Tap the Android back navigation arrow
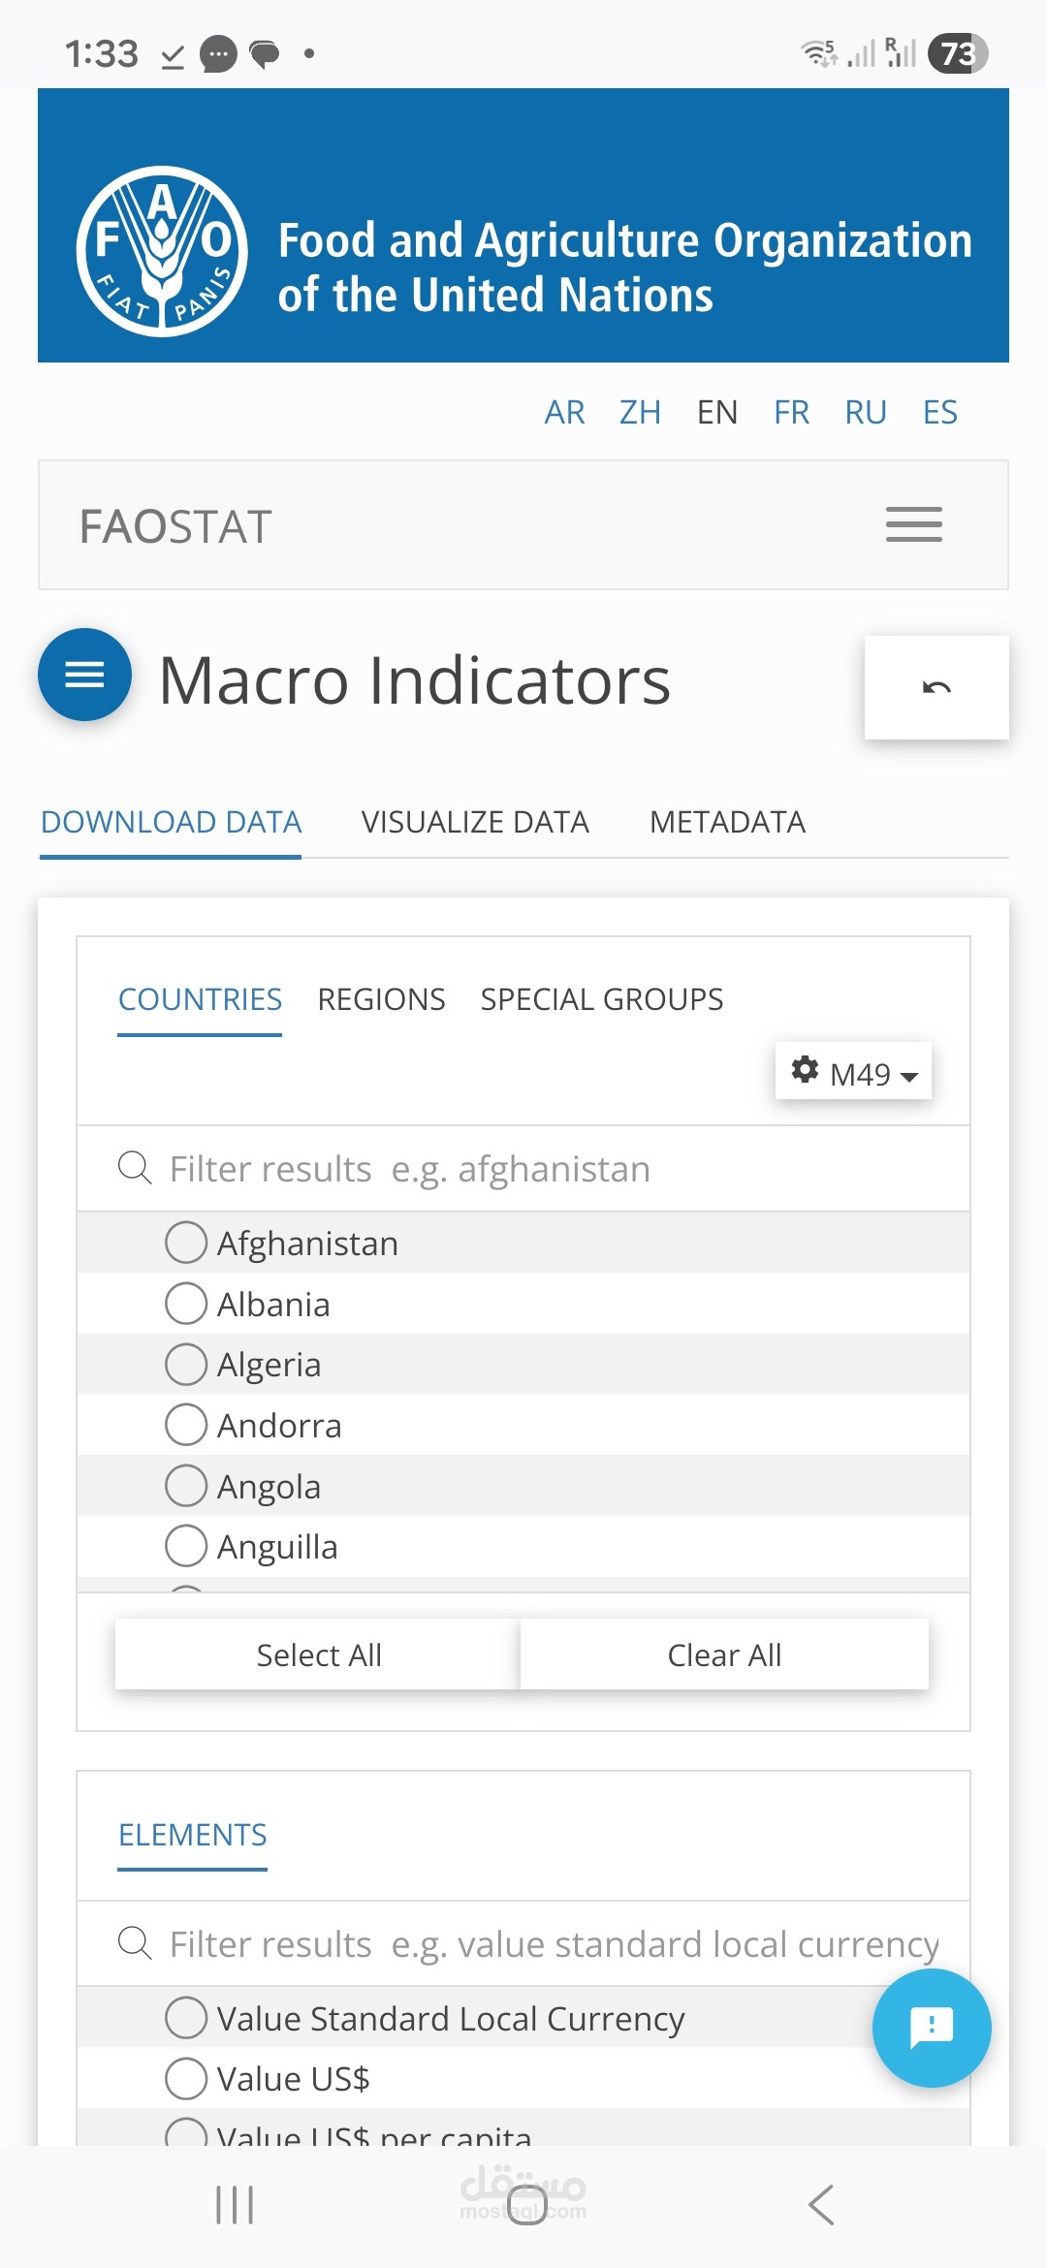 (x=820, y=2205)
